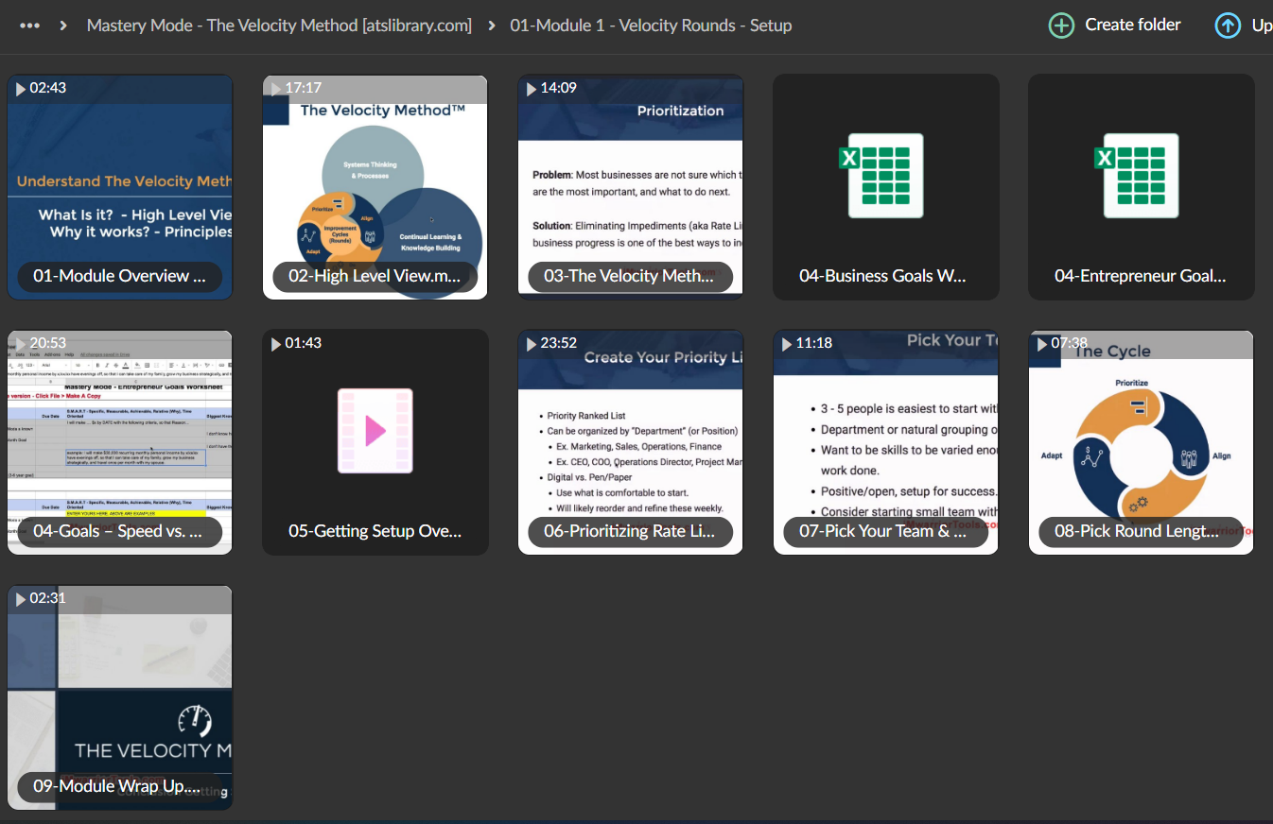Image resolution: width=1273 pixels, height=824 pixels.
Task: Open 03-The Velocity Method Prioritization video thumbnail
Action: [631, 187]
